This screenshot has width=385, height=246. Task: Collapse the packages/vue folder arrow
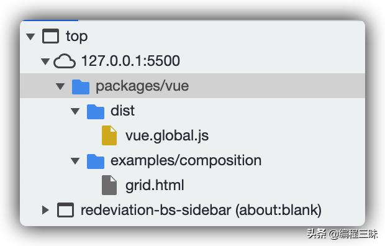(x=60, y=86)
